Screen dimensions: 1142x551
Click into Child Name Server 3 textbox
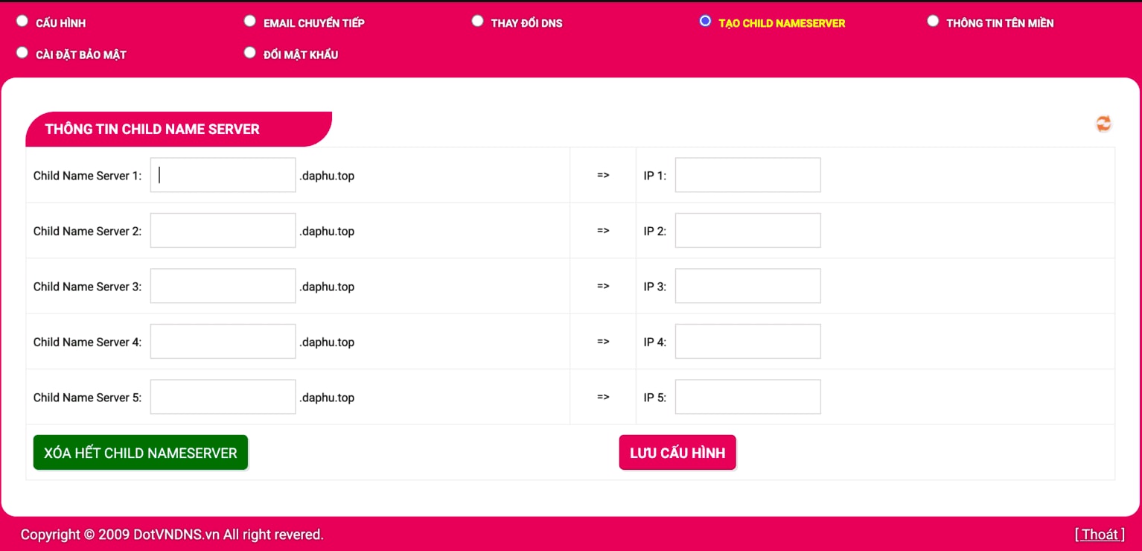pyautogui.click(x=223, y=286)
